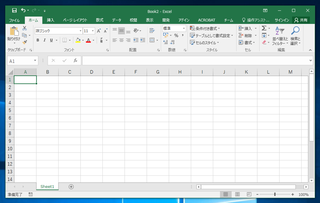Decrease font size with the small A
This screenshot has height=203, width=320.
(x=106, y=31)
